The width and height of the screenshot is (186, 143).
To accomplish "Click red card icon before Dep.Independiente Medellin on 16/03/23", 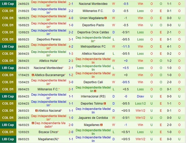I will click(33, 123).
